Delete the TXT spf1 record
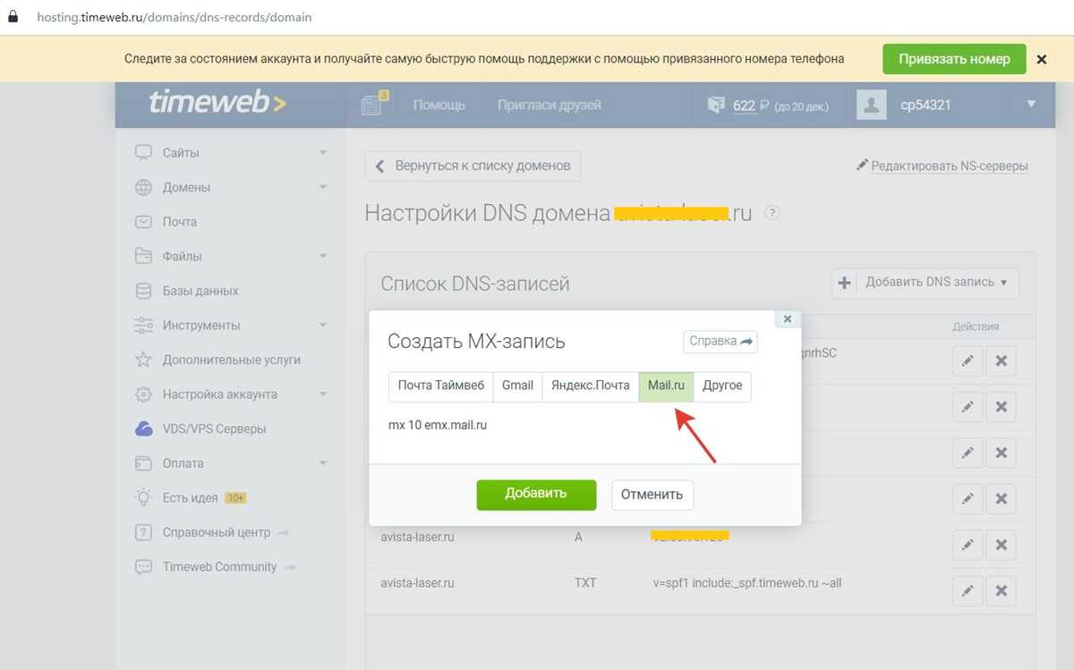The image size is (1074, 670). pos(1002,591)
